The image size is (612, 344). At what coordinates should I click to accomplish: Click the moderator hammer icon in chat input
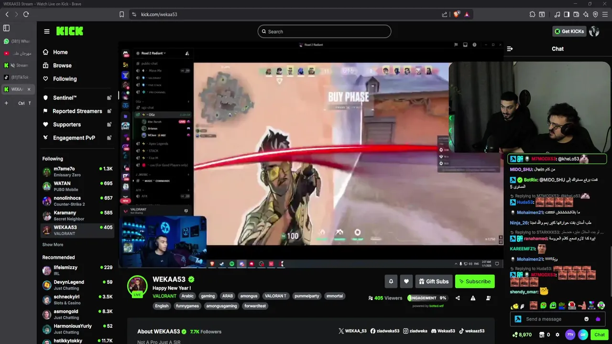click(x=518, y=319)
